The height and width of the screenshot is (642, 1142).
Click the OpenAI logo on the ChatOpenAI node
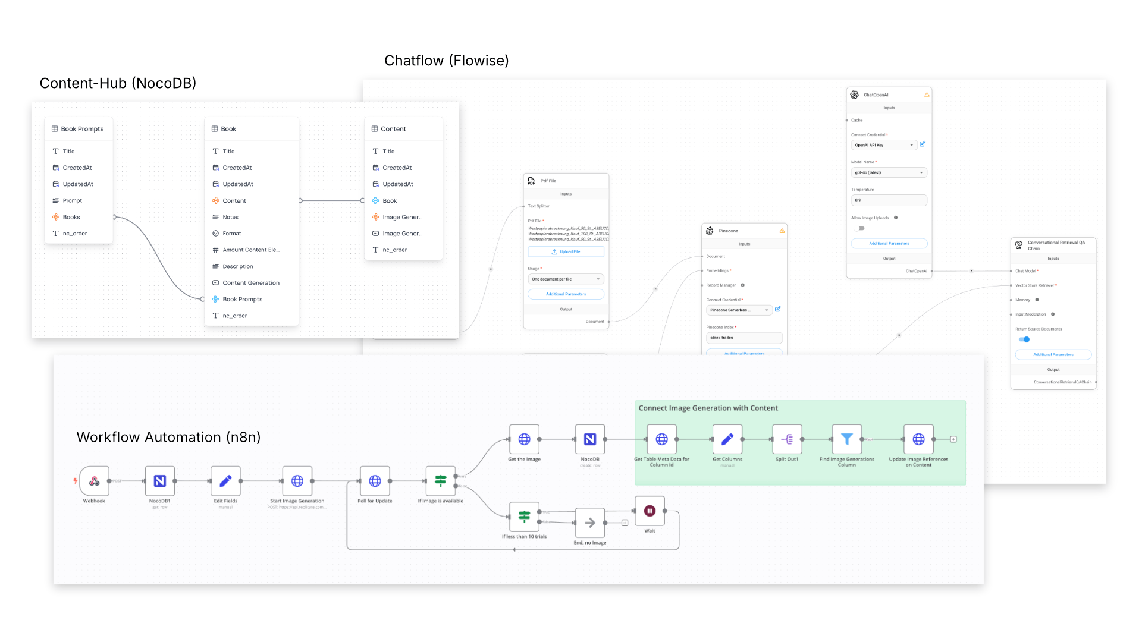(854, 94)
